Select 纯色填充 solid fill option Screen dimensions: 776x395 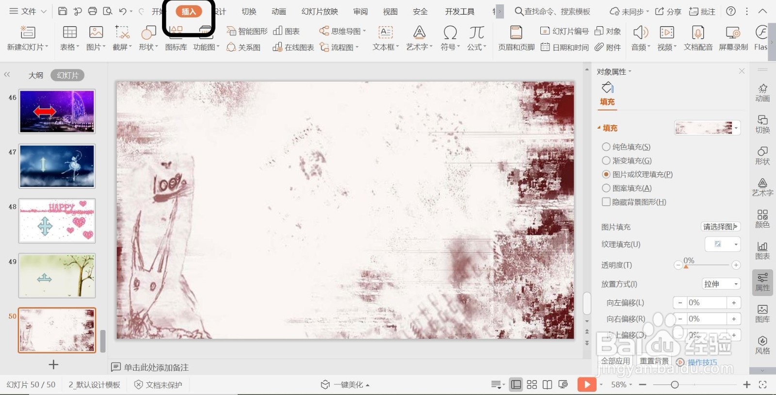(x=606, y=147)
